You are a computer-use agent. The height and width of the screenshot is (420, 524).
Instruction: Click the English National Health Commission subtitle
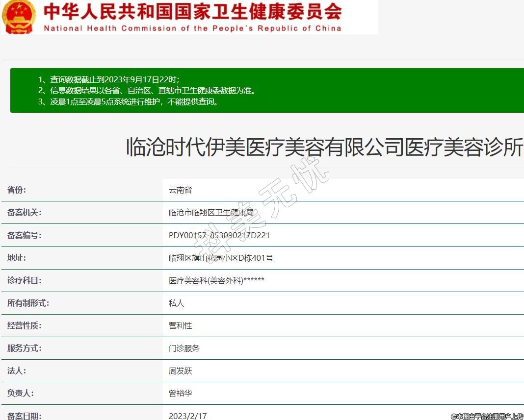(192, 28)
